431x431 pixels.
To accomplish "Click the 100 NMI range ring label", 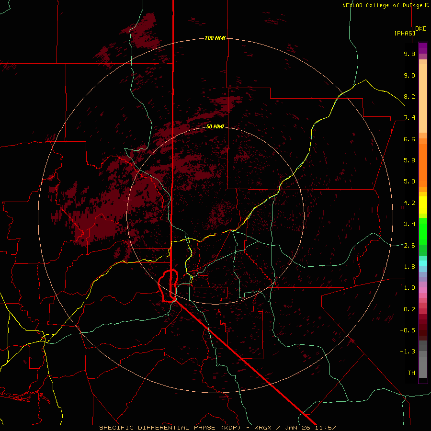I will (x=215, y=38).
